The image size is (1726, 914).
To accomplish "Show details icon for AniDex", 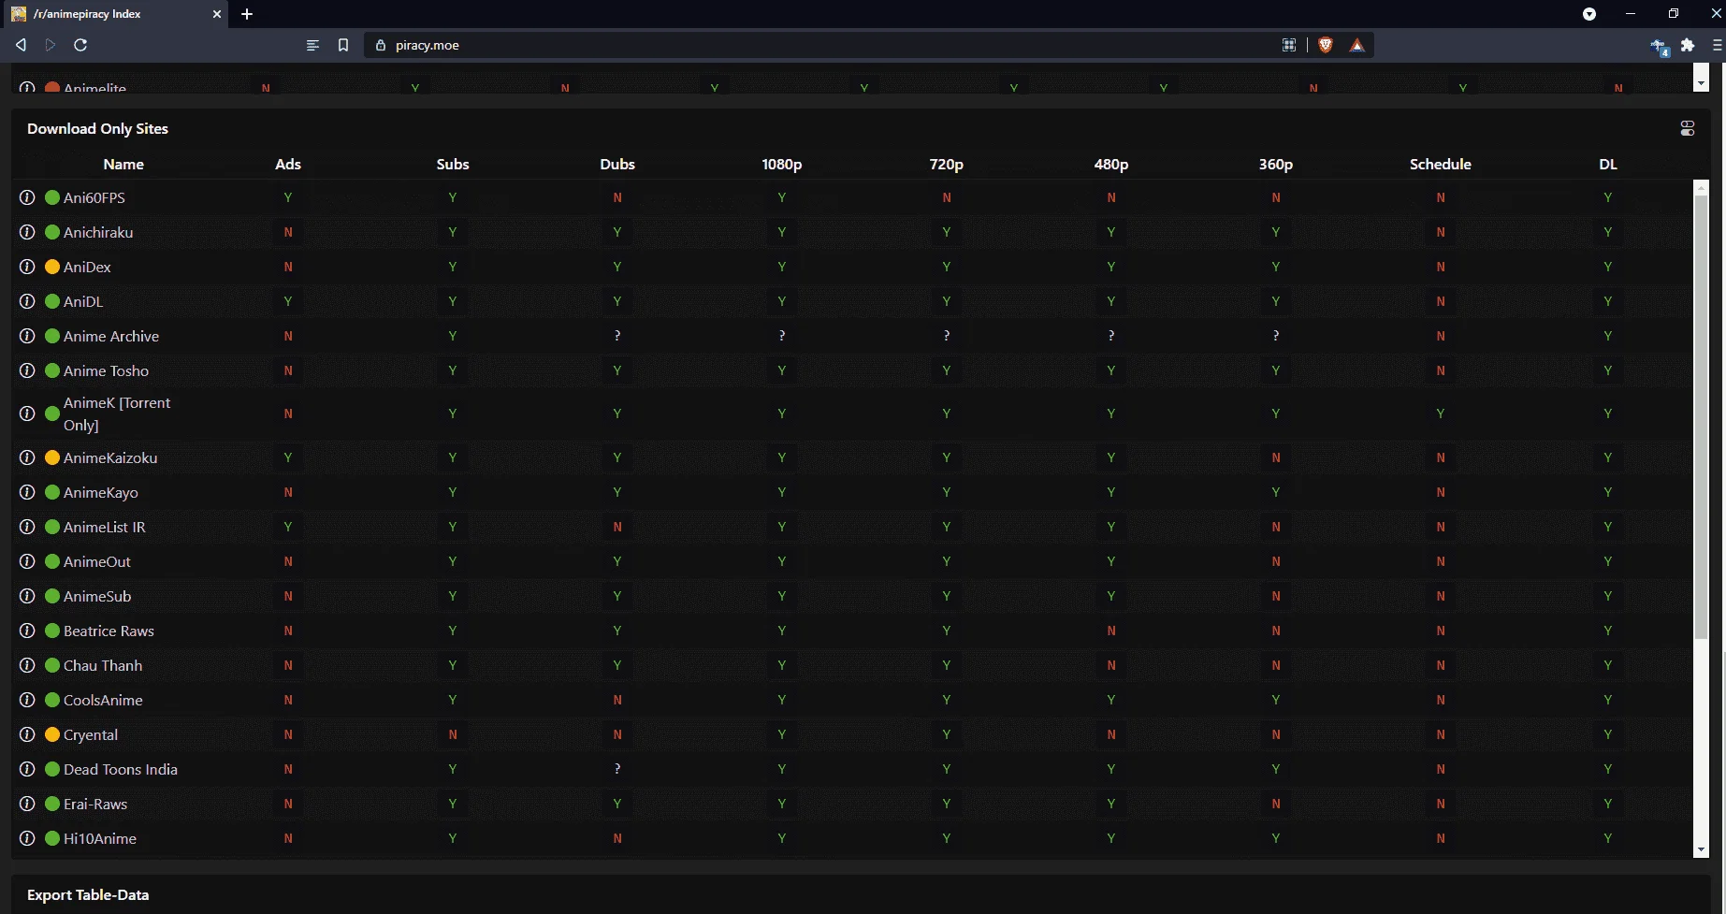I will 27,267.
